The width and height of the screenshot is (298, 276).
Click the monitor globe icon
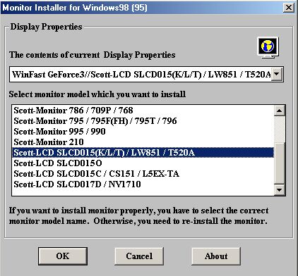click(268, 48)
